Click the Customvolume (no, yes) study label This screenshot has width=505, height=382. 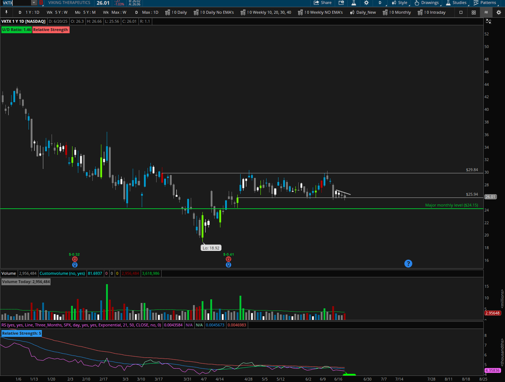(62, 273)
